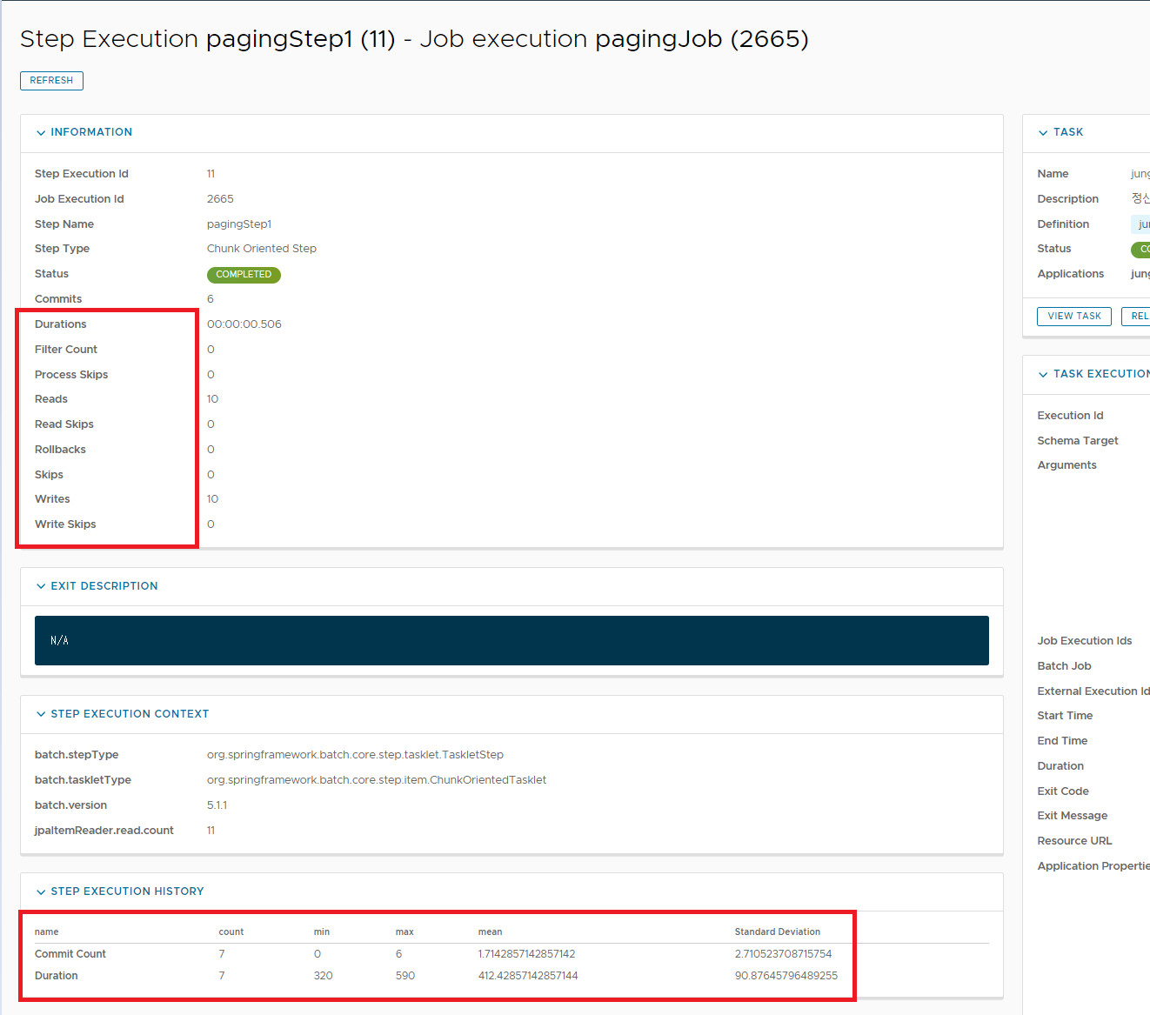Click the count column header
The height and width of the screenshot is (1015, 1150).
tap(231, 932)
